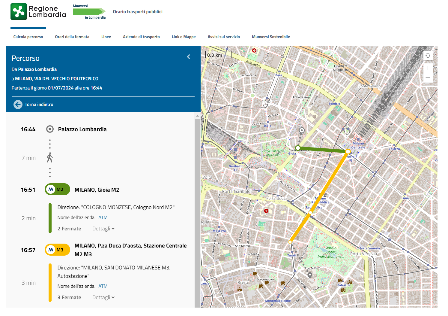Click the route panel vertical scrollbar
Screen dimensions: 448x316
(197, 210)
